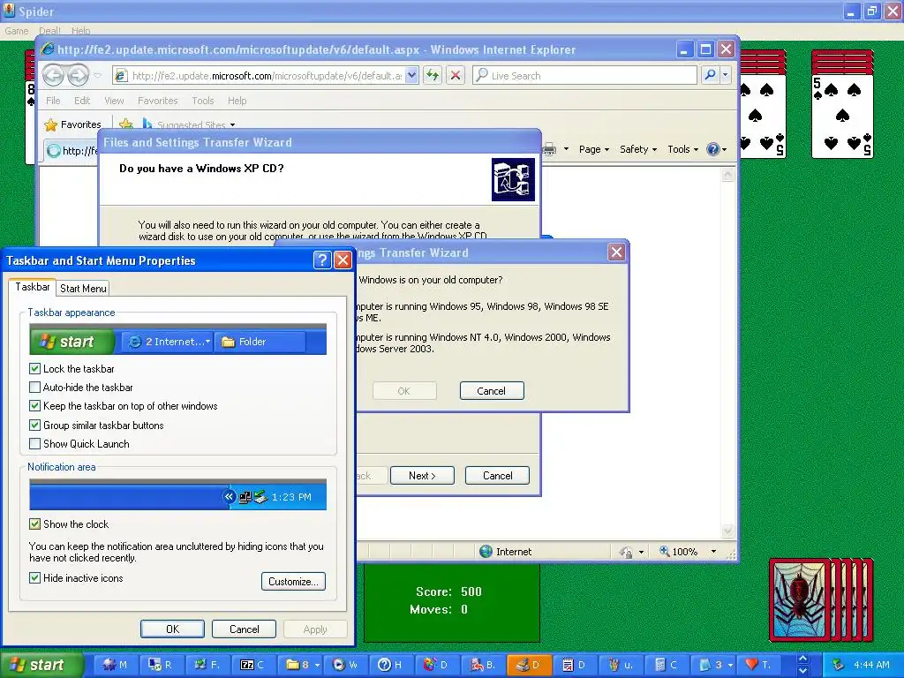Open the Favorites star button in IE

[72, 124]
